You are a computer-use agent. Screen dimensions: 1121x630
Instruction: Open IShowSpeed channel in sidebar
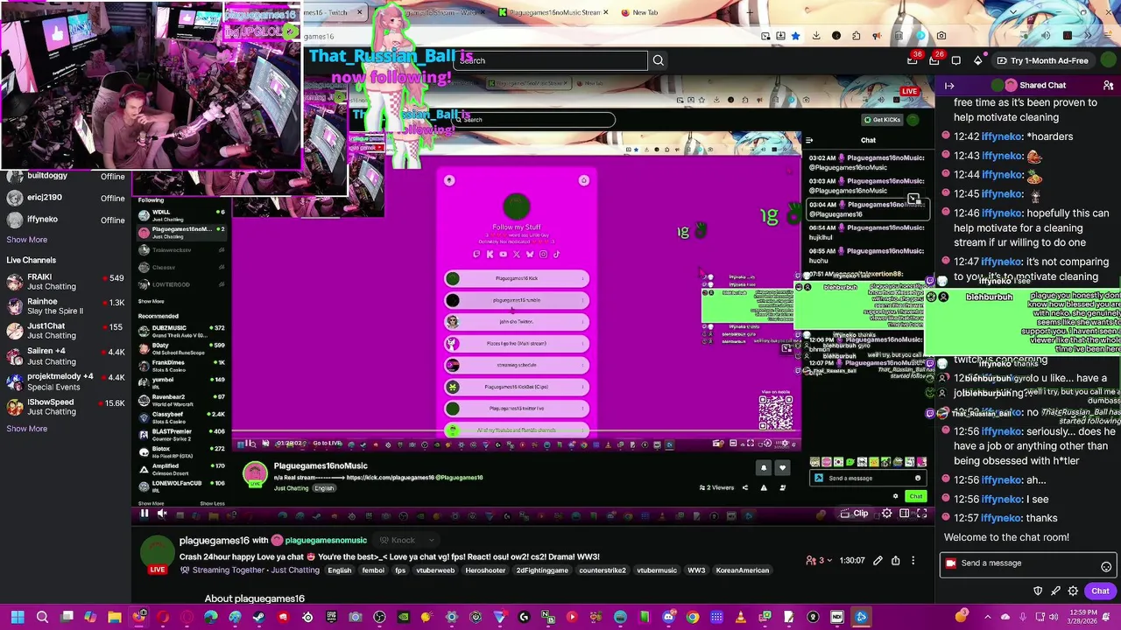[66, 407]
